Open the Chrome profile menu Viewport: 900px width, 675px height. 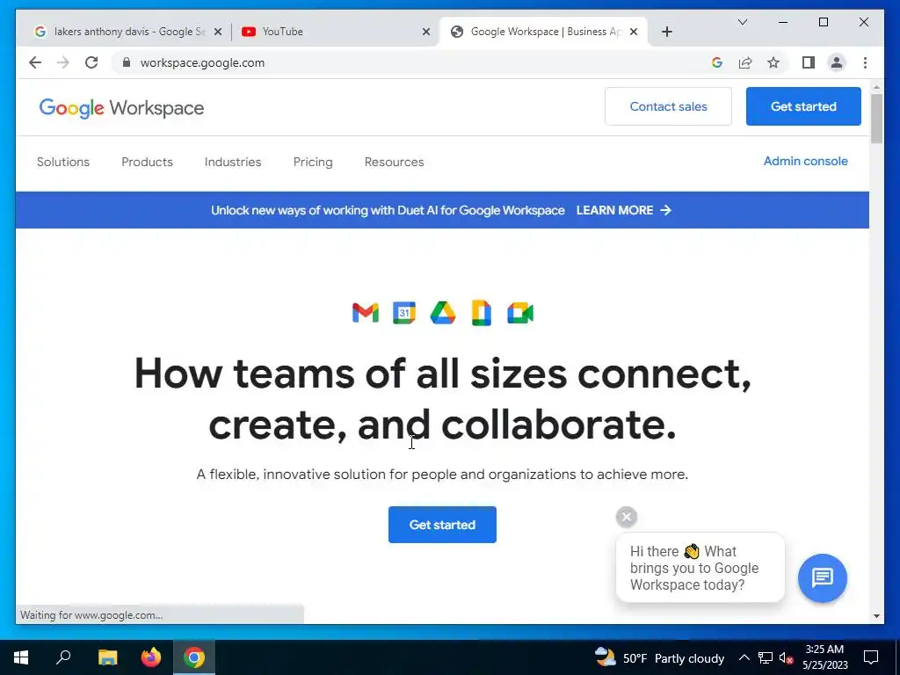pyautogui.click(x=837, y=62)
